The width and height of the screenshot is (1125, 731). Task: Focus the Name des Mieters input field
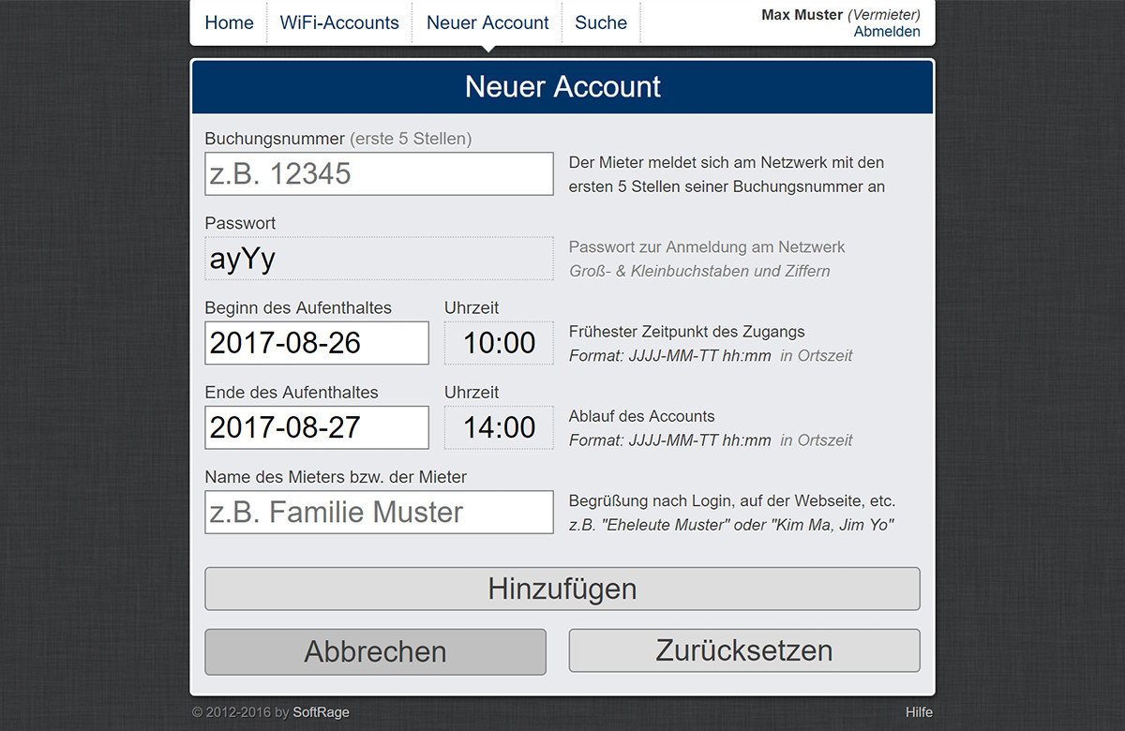[379, 513]
